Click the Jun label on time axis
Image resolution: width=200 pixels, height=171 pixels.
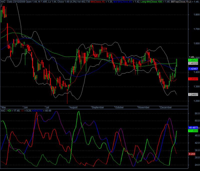point(26,107)
